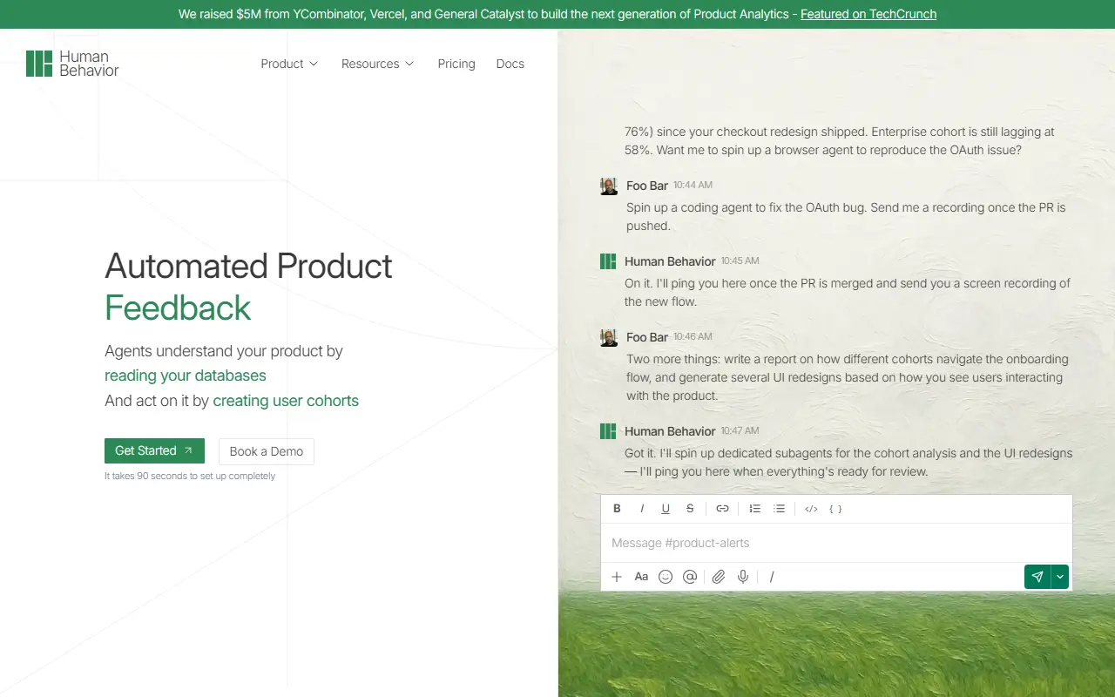
Task: Toggle bold formatting in message toolbar
Action: (617, 509)
